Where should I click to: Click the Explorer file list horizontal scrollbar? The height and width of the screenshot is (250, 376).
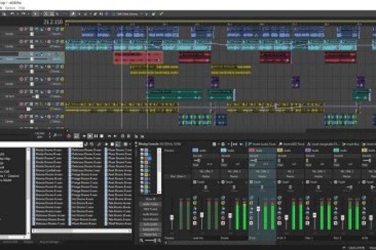[x=82, y=231]
